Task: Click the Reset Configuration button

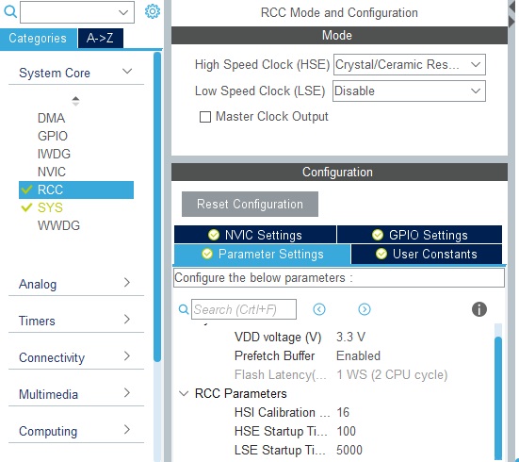Action: pos(250,205)
